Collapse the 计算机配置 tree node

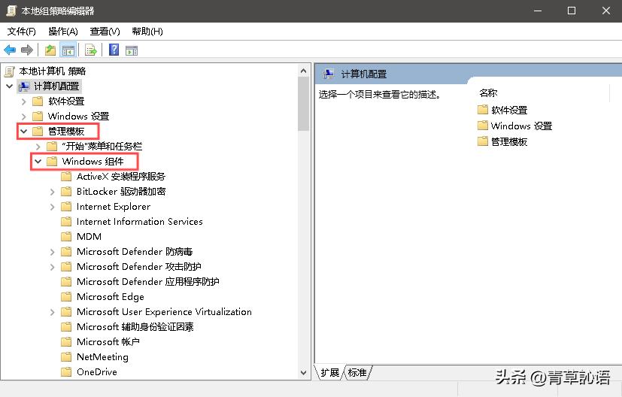point(10,86)
